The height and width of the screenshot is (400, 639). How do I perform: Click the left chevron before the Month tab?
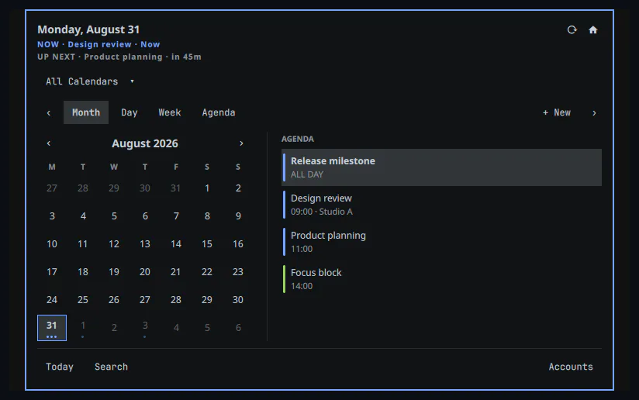pyautogui.click(x=49, y=113)
